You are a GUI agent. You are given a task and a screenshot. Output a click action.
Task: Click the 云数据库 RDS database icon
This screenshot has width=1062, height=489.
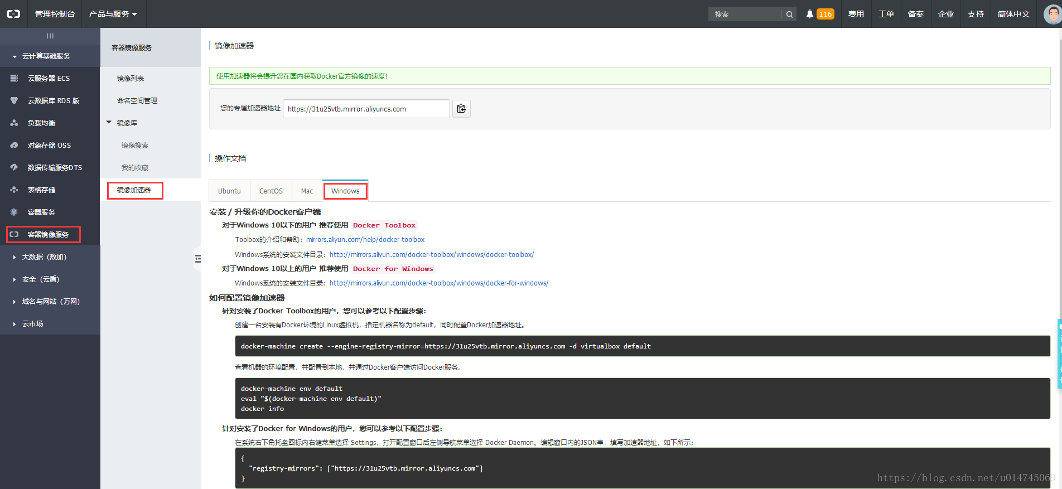click(15, 100)
